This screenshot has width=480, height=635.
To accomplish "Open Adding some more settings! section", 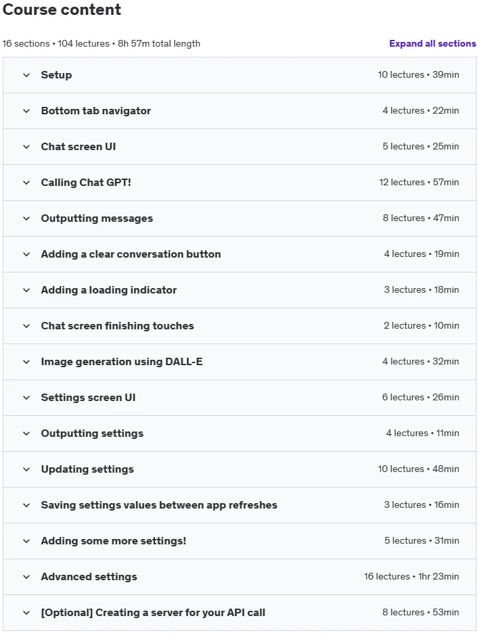I will point(114,540).
